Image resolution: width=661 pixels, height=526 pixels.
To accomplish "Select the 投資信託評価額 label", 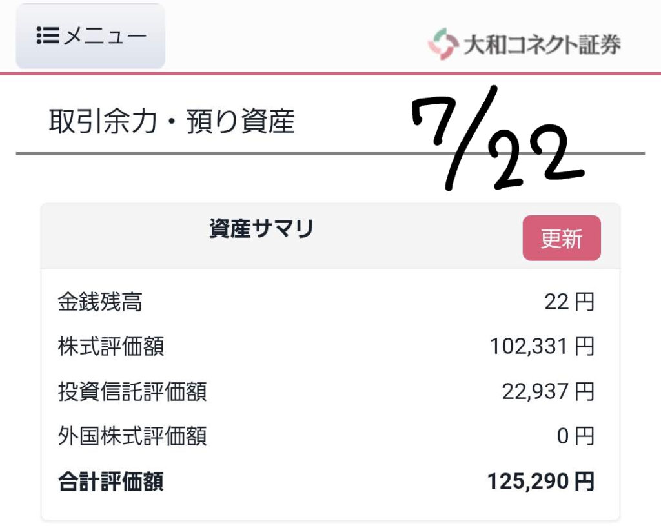I will [132, 391].
